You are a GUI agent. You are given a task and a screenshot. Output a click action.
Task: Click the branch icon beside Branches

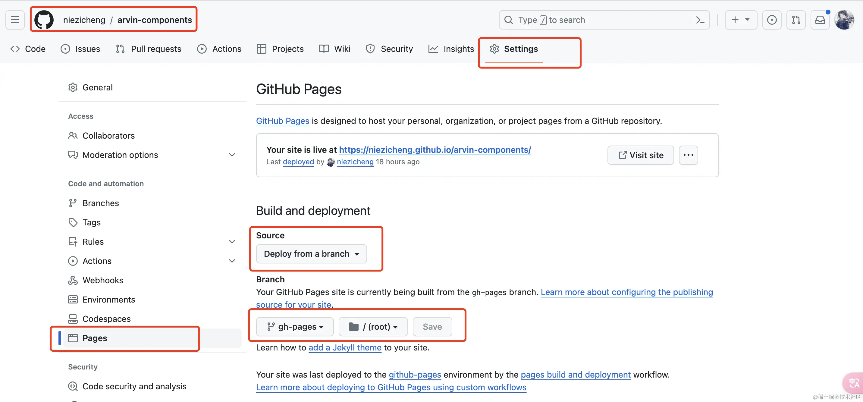(73, 203)
